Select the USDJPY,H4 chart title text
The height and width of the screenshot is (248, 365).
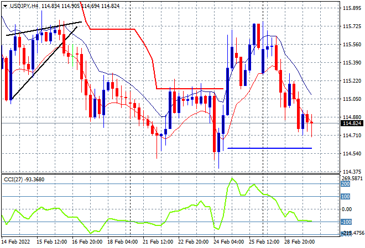pyautogui.click(x=24, y=6)
